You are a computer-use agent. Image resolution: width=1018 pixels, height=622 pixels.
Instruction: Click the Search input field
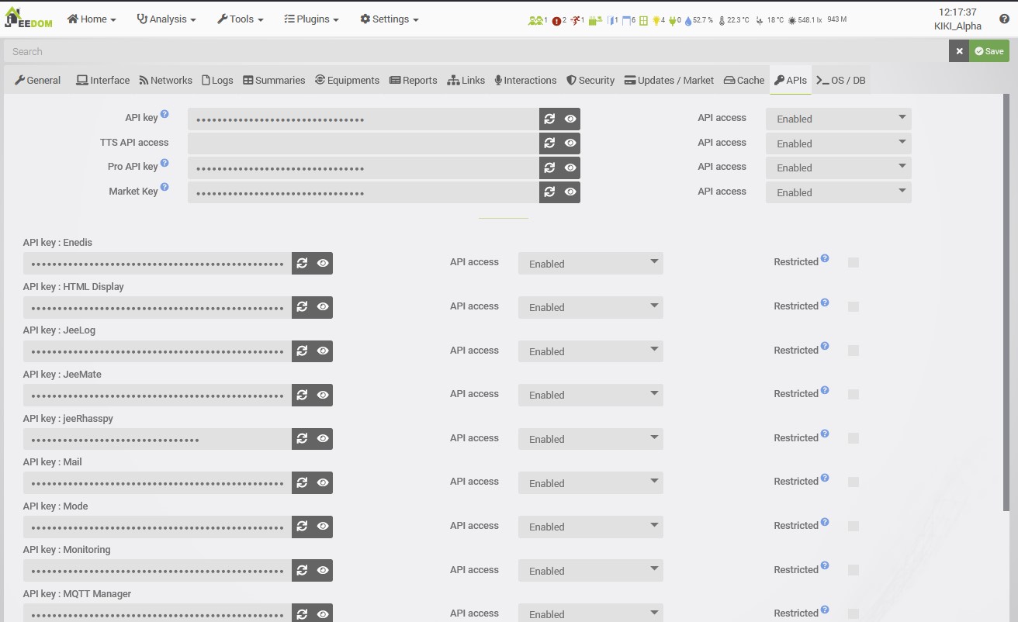(x=476, y=51)
